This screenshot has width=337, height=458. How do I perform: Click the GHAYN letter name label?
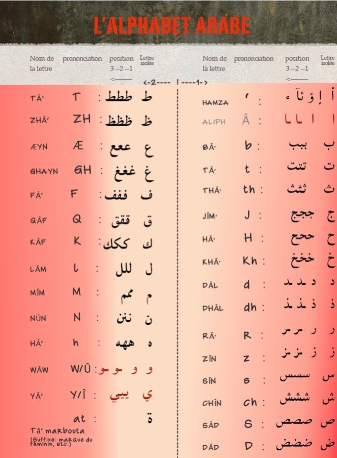43,172
